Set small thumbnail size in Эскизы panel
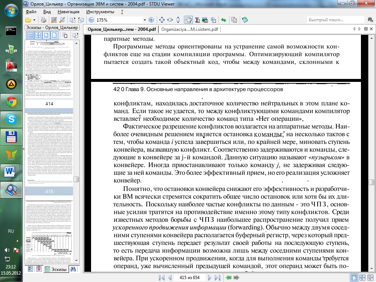Viewport: 376px width, 282px height. pos(38,36)
